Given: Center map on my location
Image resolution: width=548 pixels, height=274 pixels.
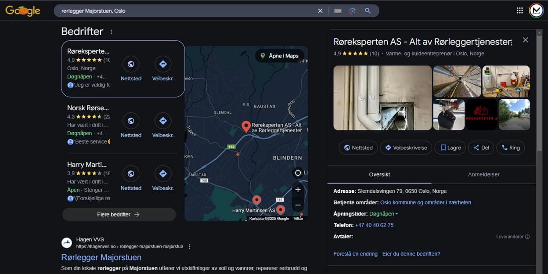Looking at the screenshot, I should [298, 173].
